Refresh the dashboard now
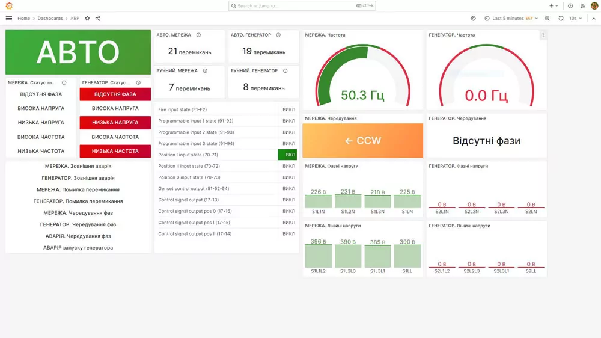The image size is (601, 338). [561, 19]
